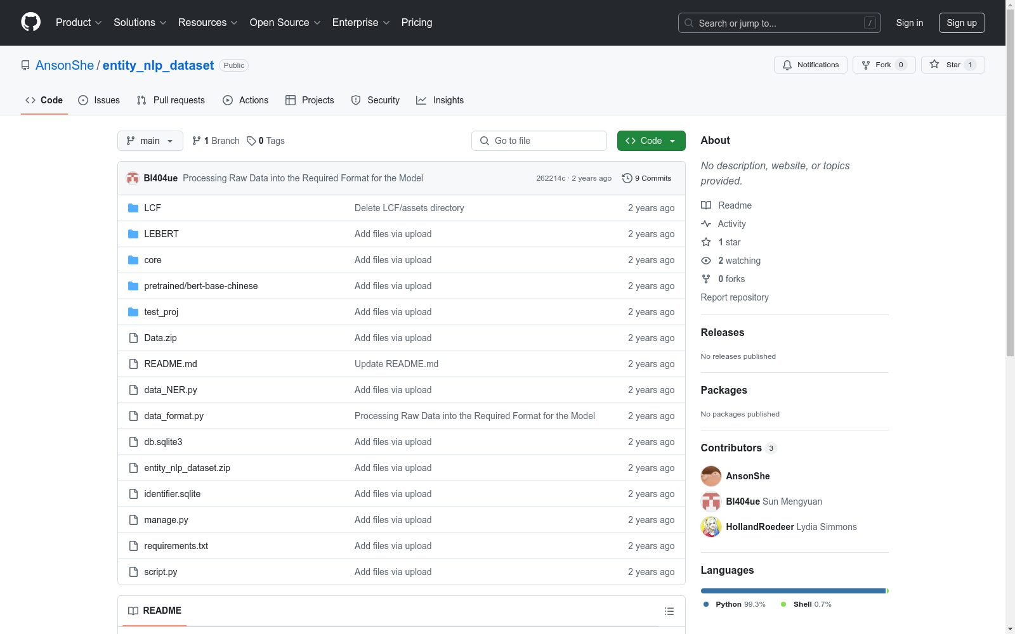Click the Fork repository icon

tap(866, 65)
